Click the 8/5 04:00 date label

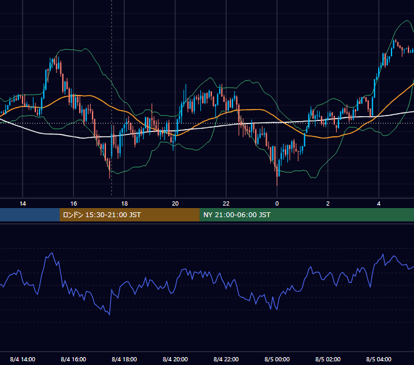379,359
